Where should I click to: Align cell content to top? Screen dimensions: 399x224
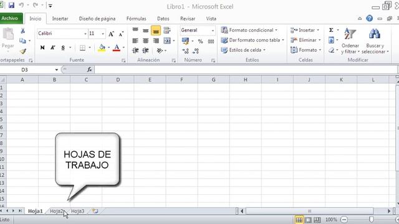pyautogui.click(x=135, y=30)
